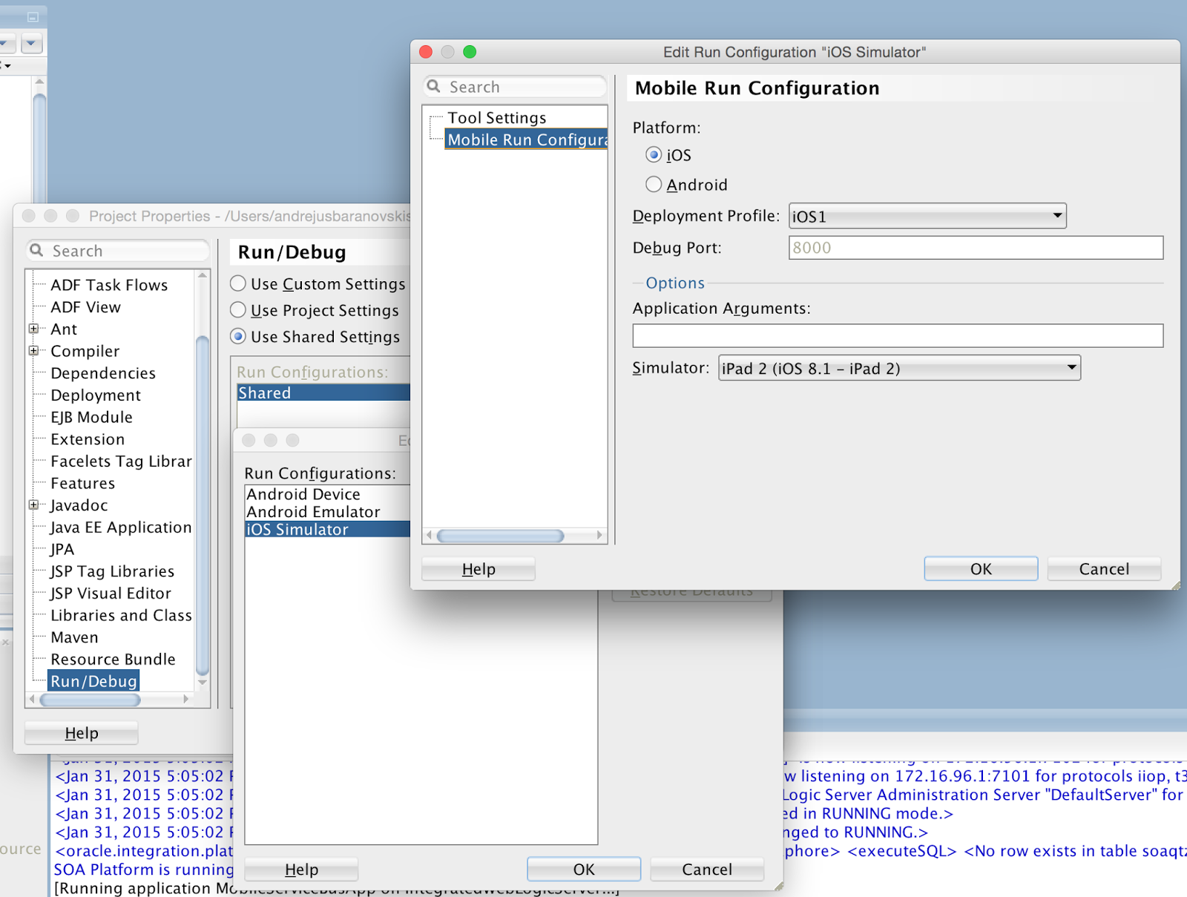Select JSP Tag Libraries in properties tree
Viewport: 1187px width, 897px height.
pos(112,571)
